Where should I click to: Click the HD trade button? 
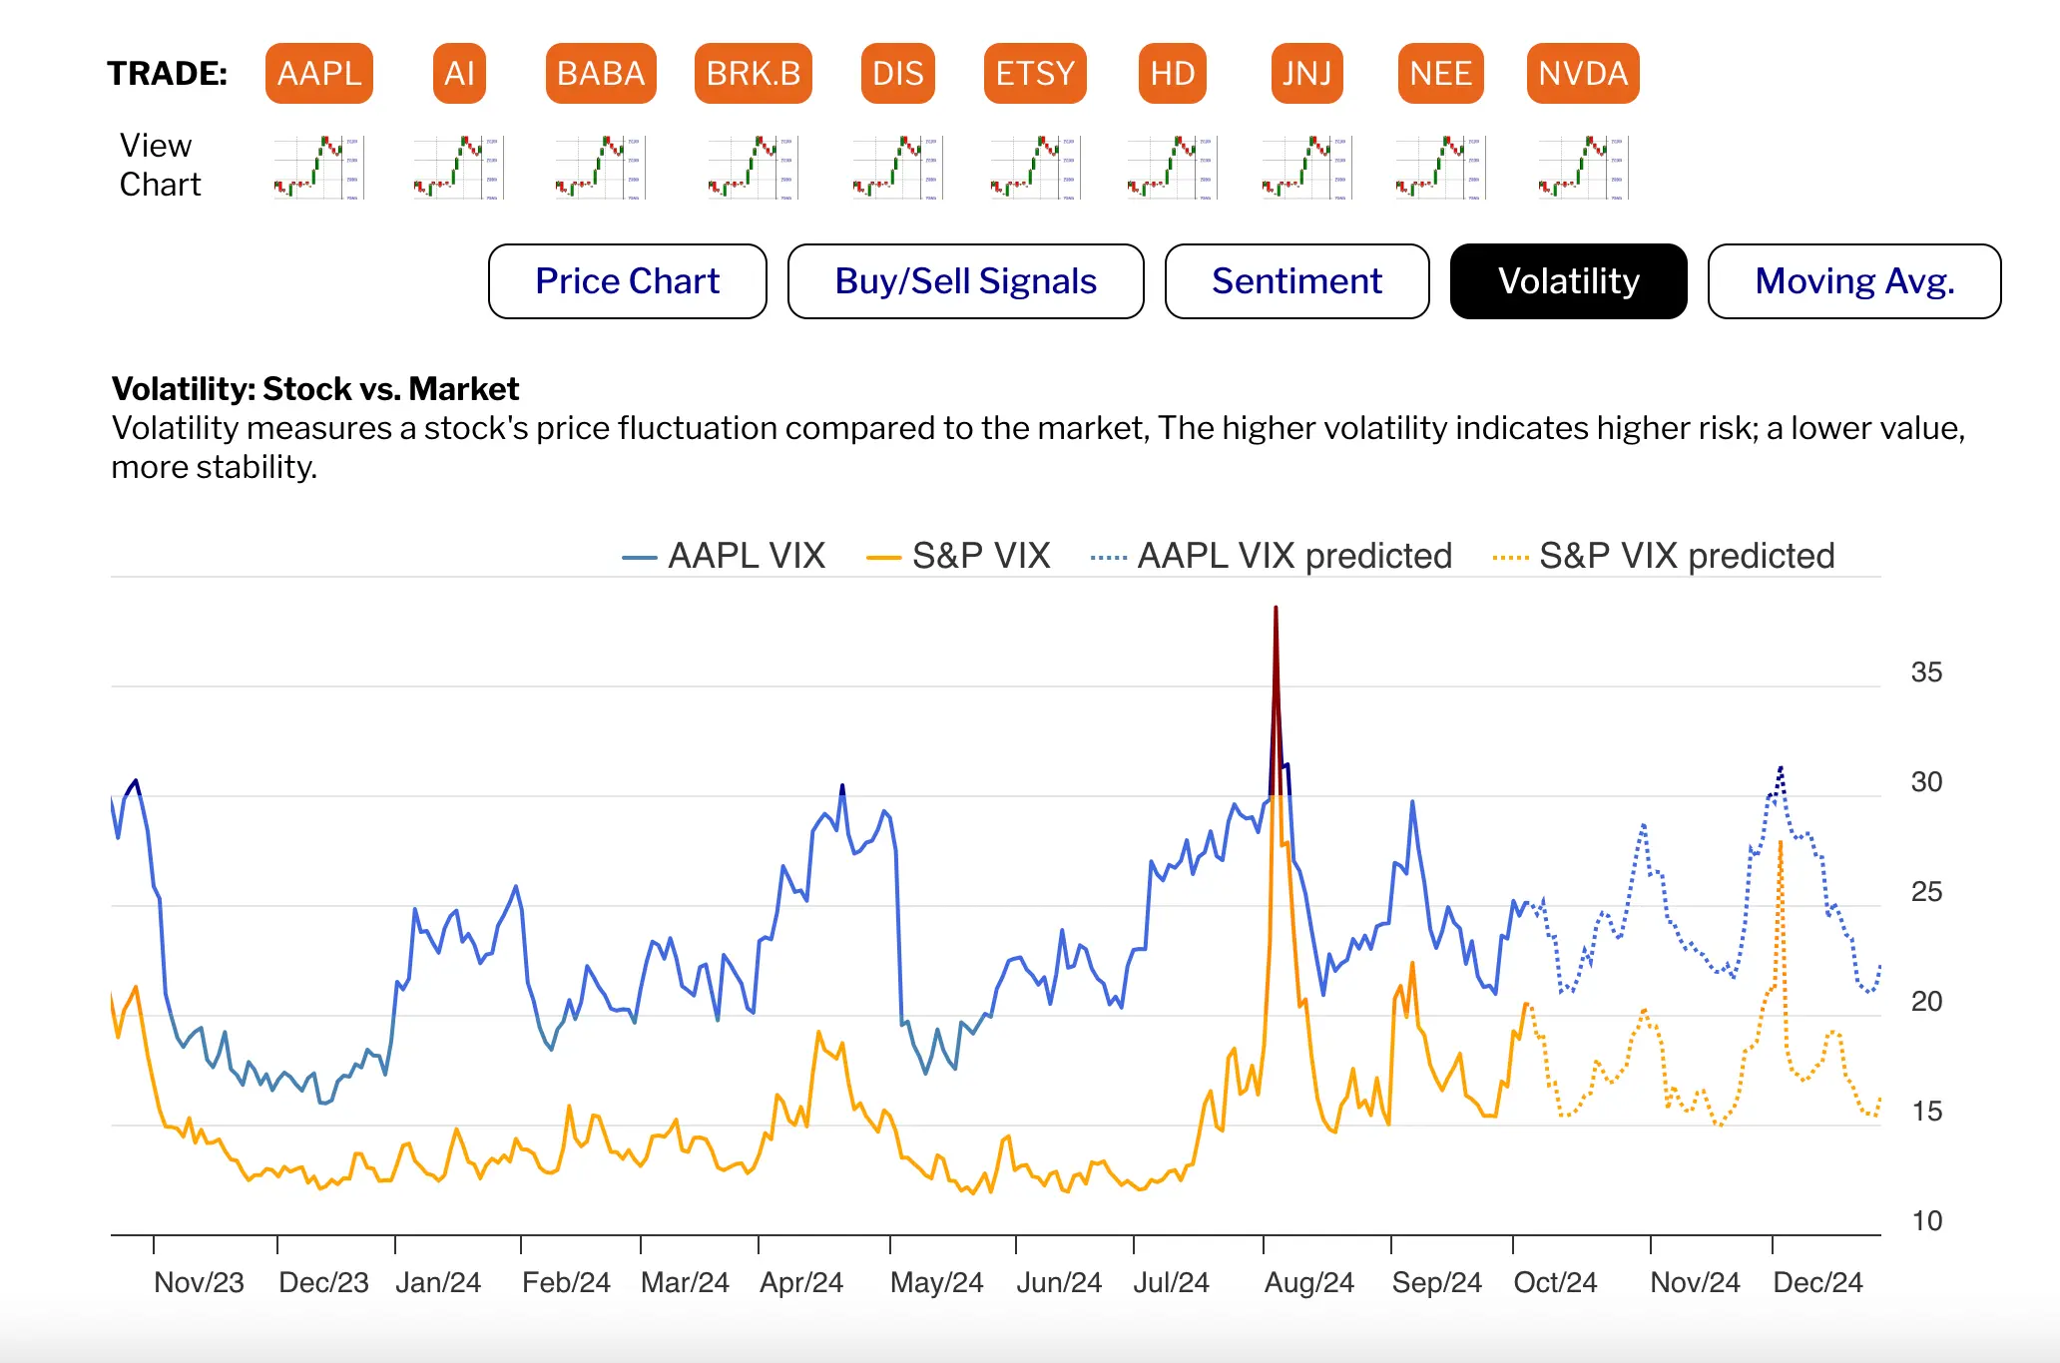click(x=1173, y=74)
